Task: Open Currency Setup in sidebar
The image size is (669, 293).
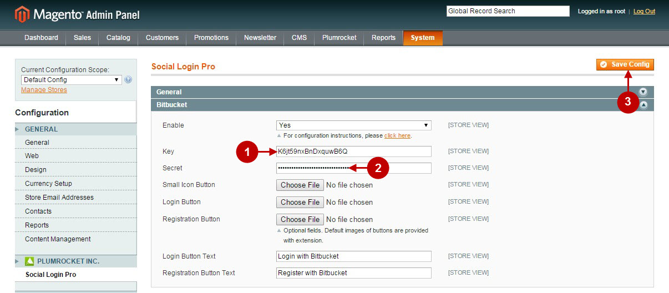Action: point(48,184)
